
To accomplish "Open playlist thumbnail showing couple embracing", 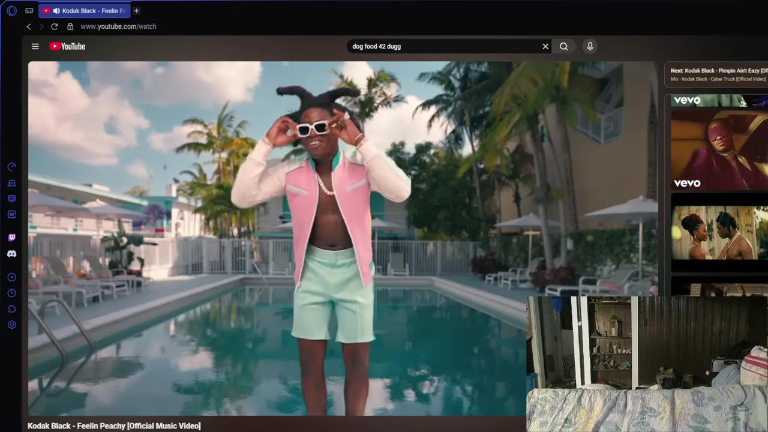I will (x=719, y=233).
